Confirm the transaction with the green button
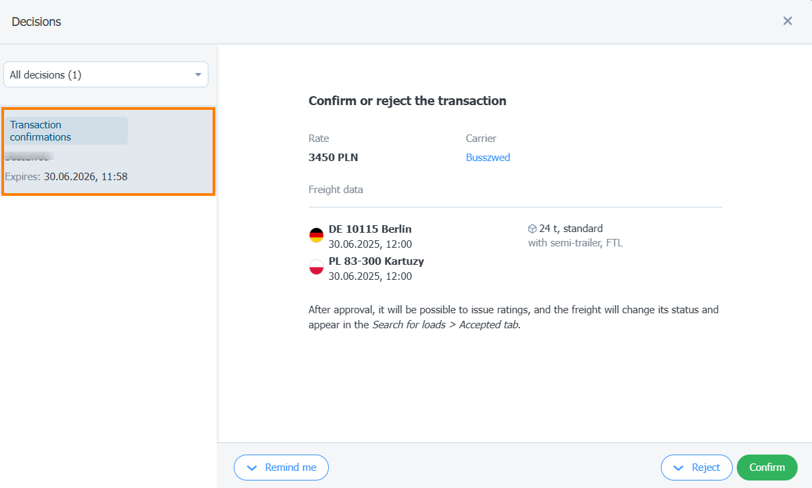This screenshot has width=812, height=488. click(x=767, y=468)
